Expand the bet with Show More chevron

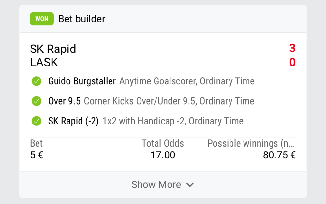tap(190, 185)
